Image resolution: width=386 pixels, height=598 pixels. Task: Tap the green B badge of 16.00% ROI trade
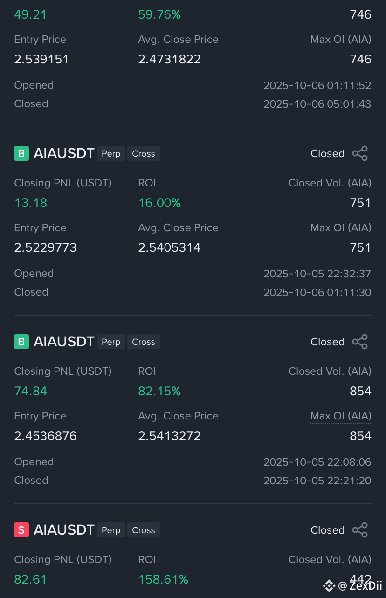click(21, 153)
